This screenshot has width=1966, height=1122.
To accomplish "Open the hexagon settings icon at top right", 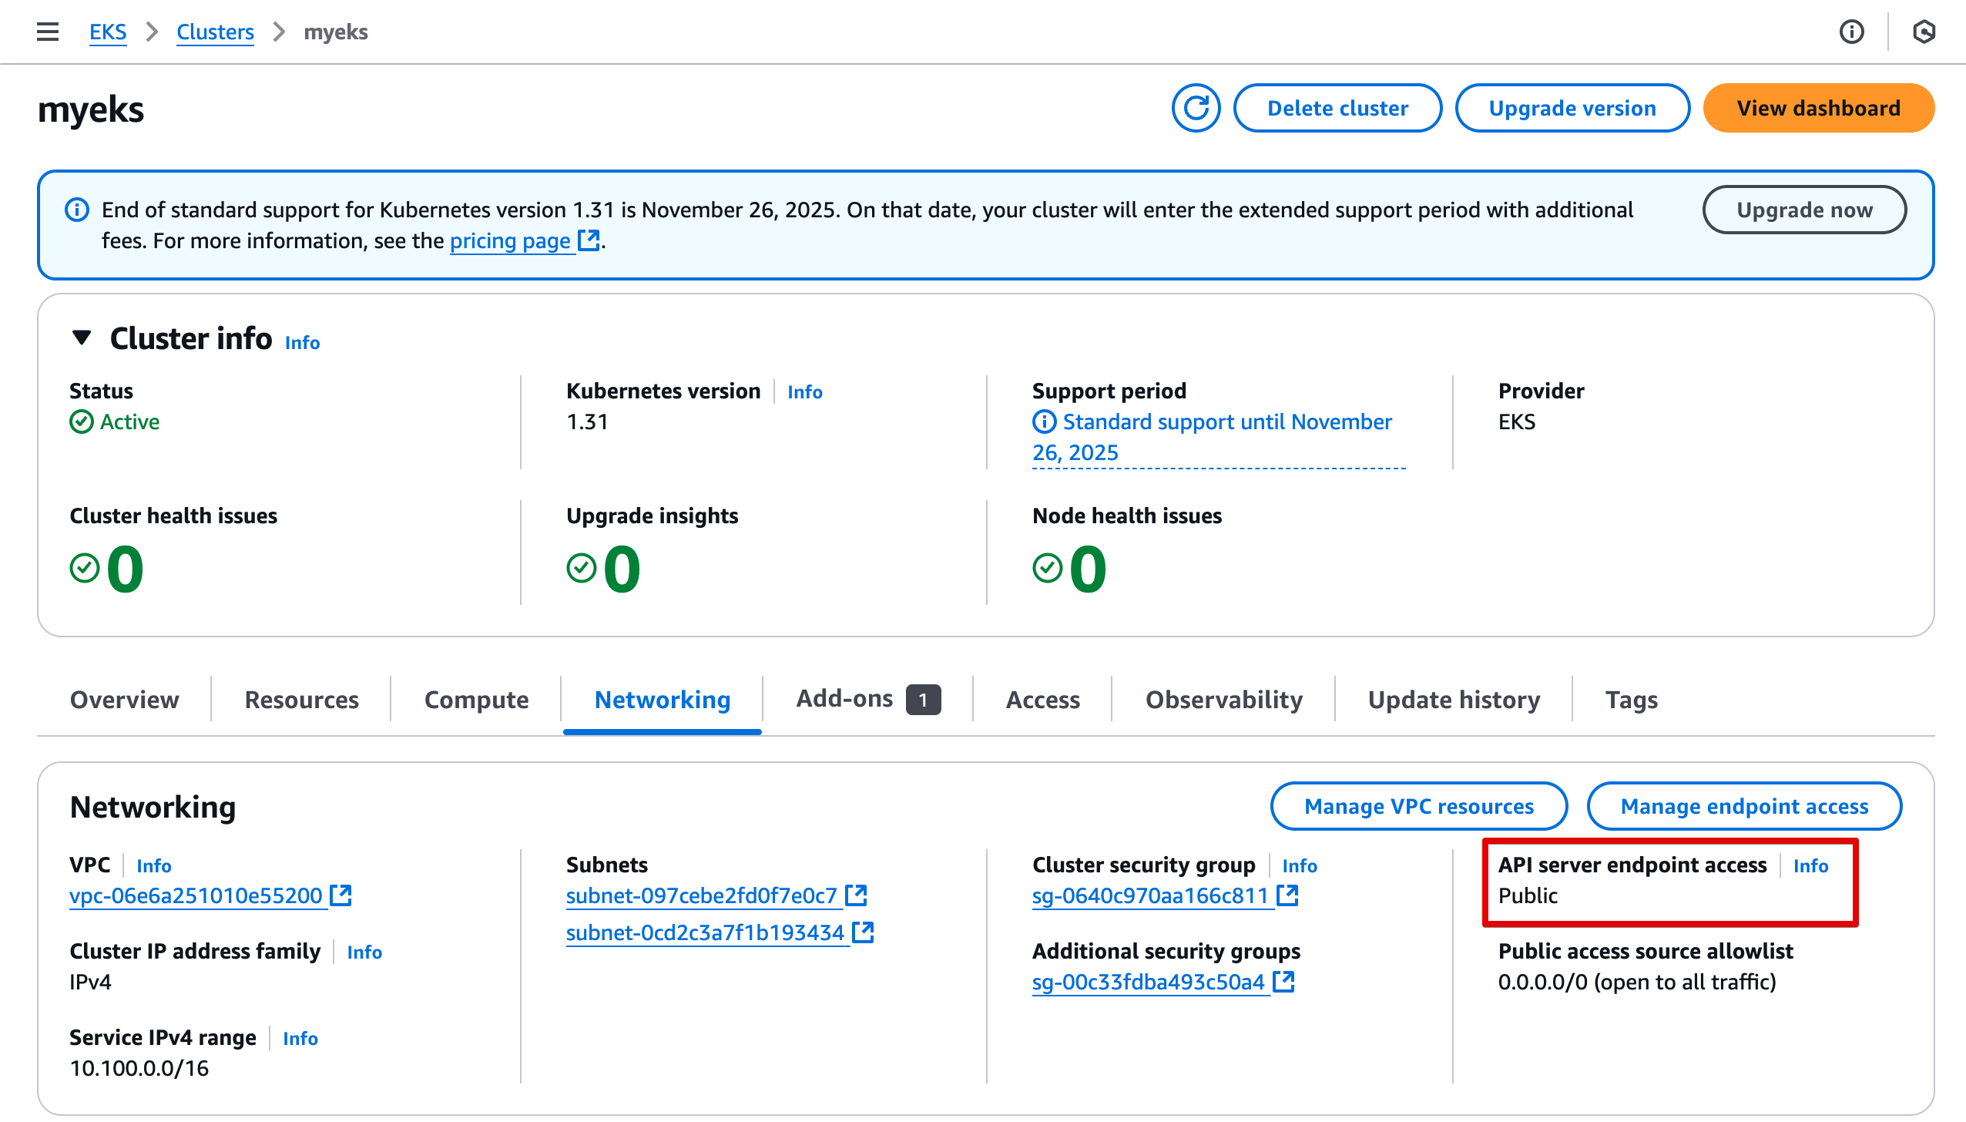I will (x=1924, y=32).
